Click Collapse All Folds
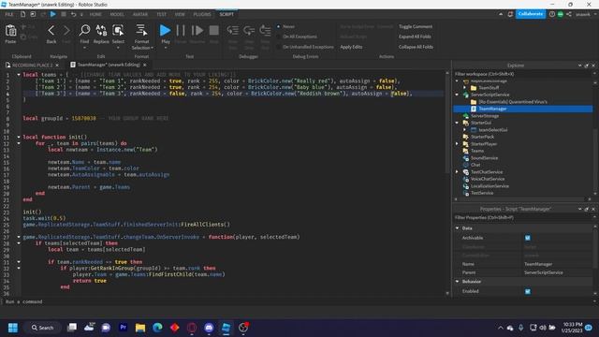The image size is (599, 337). click(x=416, y=47)
